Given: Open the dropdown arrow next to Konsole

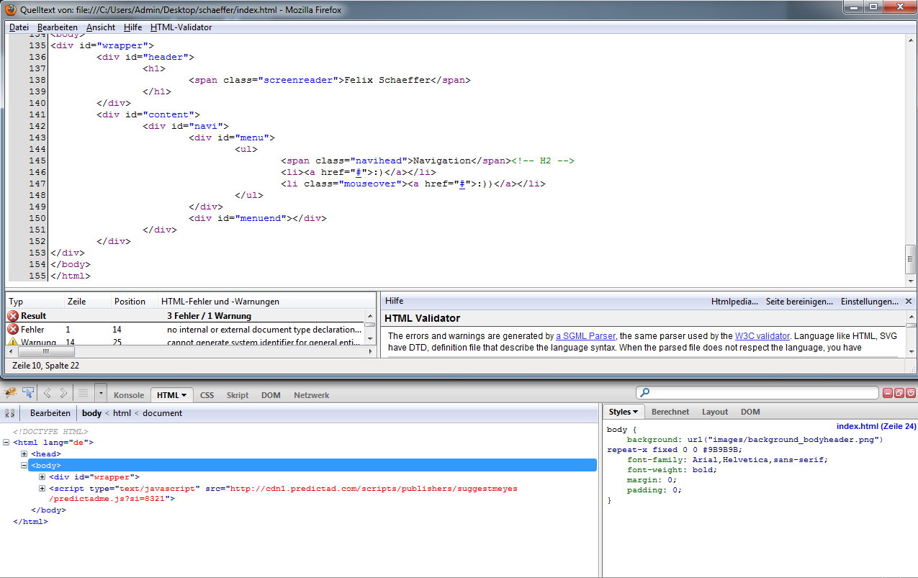Looking at the screenshot, I should coord(100,394).
